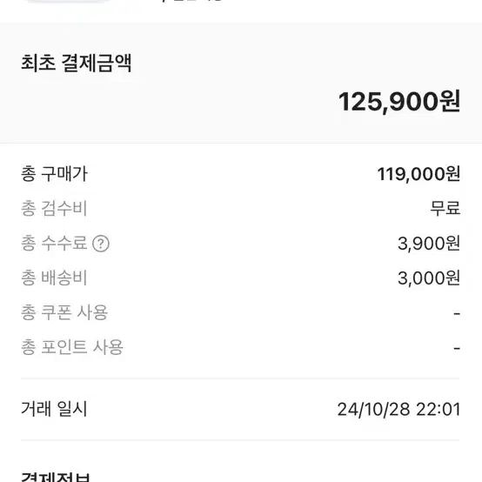This screenshot has height=482, width=482.
Task: Select the 최초 결제금액 heading
Action: pyautogui.click(x=77, y=63)
